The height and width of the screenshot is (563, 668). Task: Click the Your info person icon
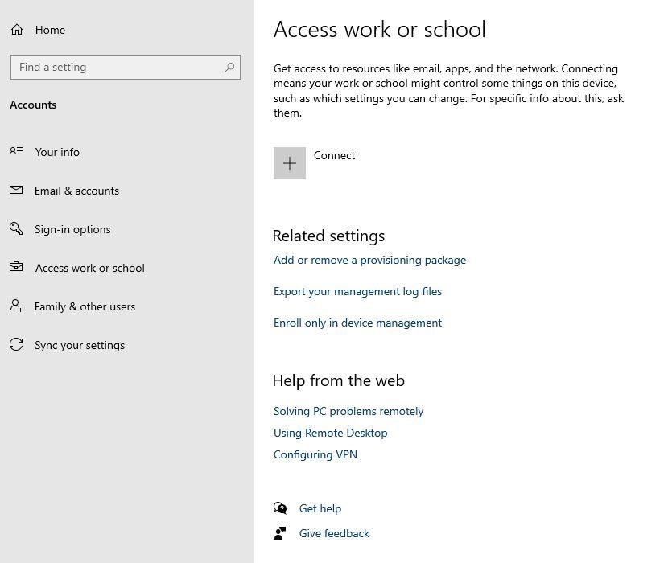[x=16, y=152]
